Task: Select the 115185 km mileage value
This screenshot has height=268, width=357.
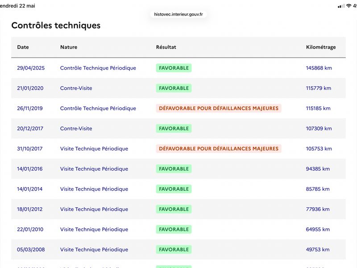Action: pyautogui.click(x=318, y=108)
